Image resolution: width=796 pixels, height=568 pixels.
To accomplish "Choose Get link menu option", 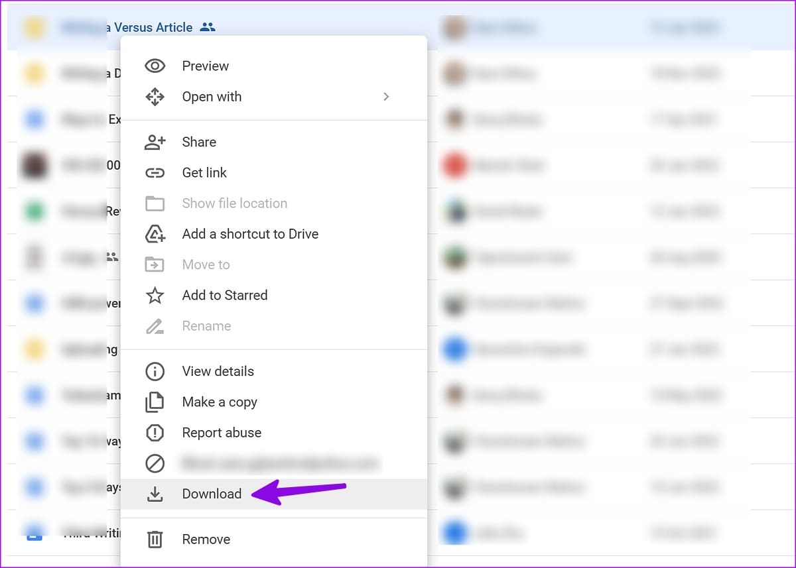I will tap(273, 172).
